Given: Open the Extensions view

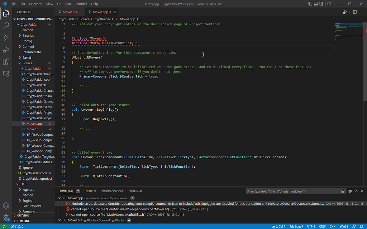Looking at the screenshot, I should (6, 62).
